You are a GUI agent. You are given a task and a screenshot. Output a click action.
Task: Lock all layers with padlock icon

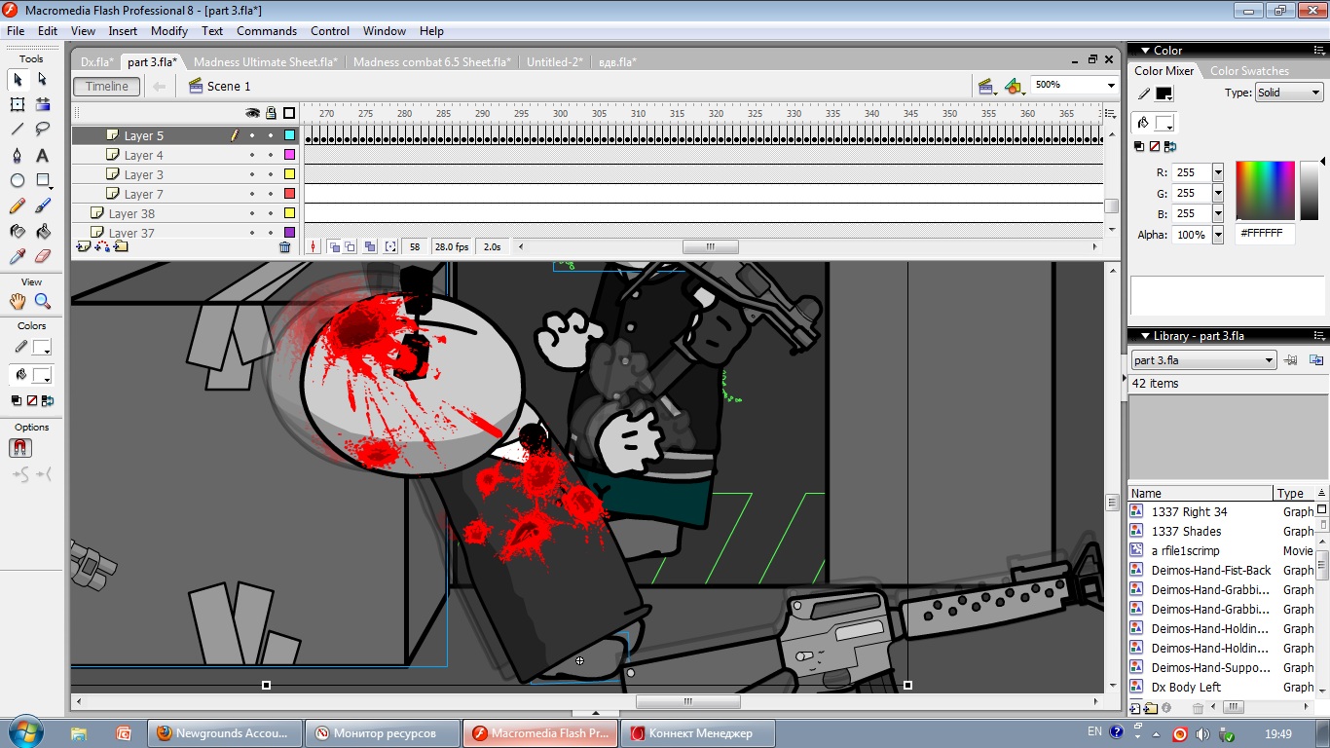[271, 113]
